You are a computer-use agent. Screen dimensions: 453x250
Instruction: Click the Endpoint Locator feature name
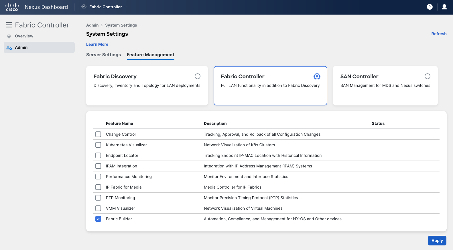[x=122, y=155]
